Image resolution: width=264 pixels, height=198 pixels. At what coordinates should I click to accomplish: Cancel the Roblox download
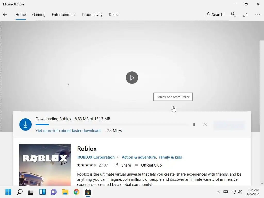point(205,125)
